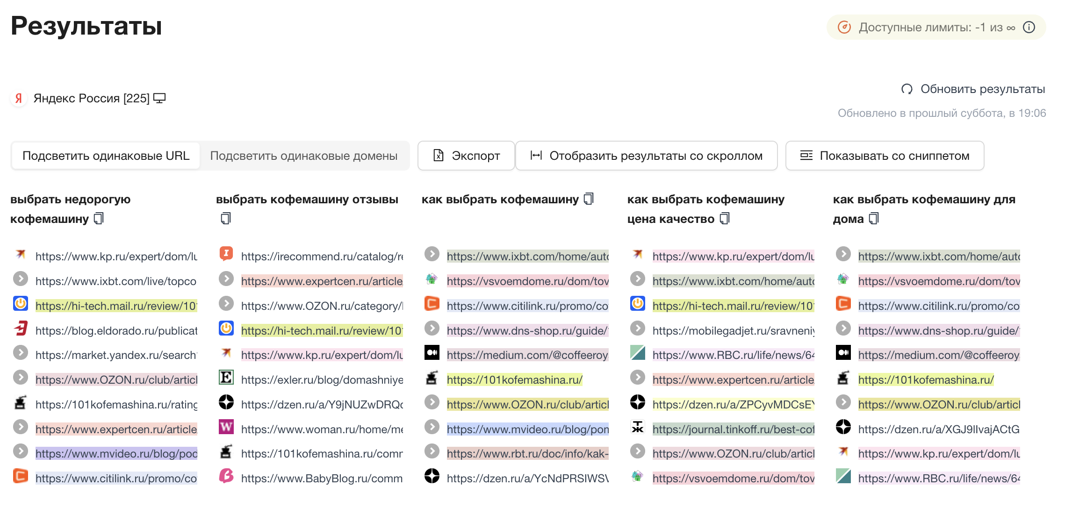
Task: Click the desktop monitor icon beside Яндекс Россия
Action: 159,98
